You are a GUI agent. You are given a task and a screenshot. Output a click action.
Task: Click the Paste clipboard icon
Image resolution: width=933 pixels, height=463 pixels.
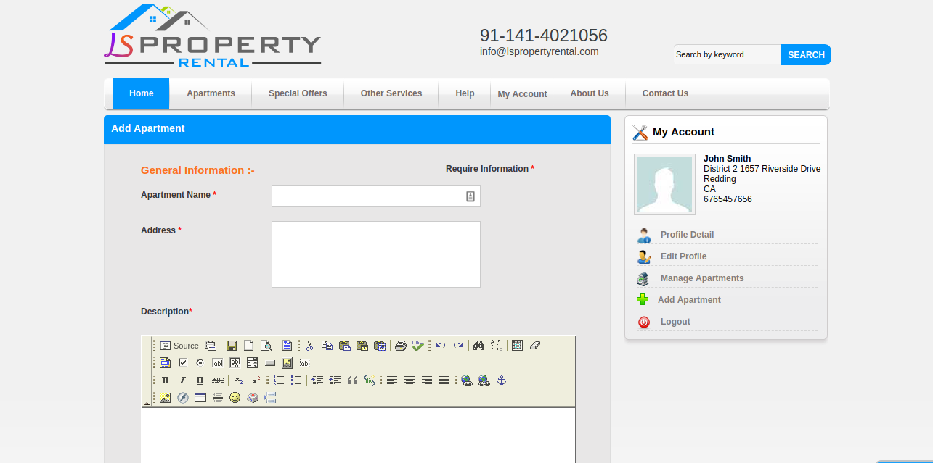345,346
